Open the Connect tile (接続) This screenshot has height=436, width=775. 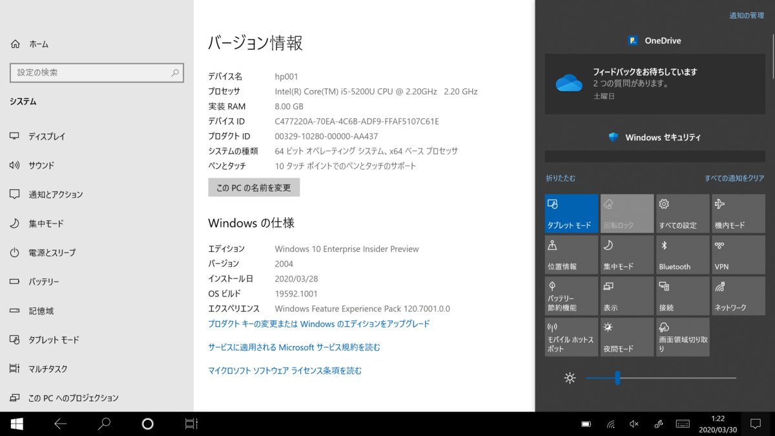[683, 296]
